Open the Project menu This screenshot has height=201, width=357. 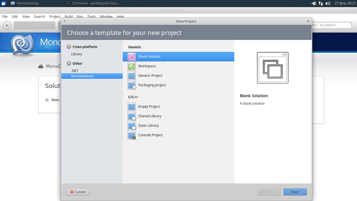[x=55, y=16]
